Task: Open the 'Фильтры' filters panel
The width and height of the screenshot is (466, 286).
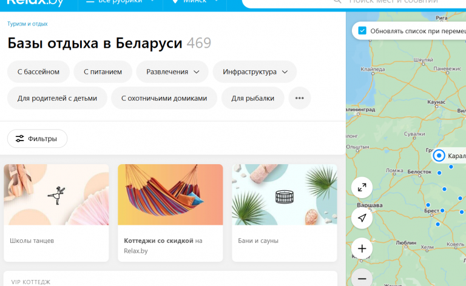Action: [x=37, y=139]
